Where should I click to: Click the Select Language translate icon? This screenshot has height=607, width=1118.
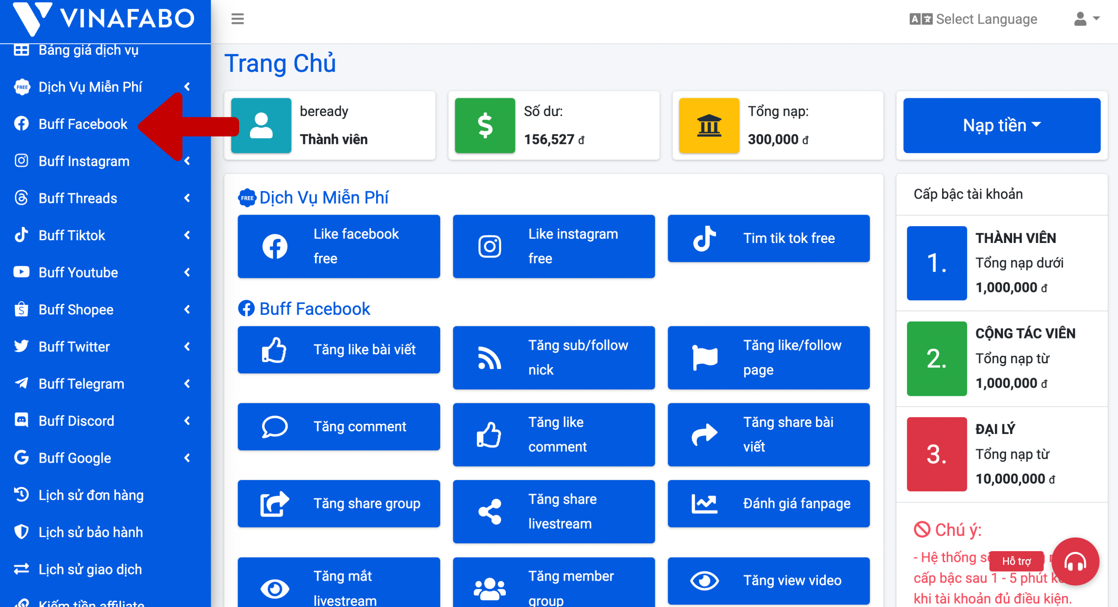point(920,19)
